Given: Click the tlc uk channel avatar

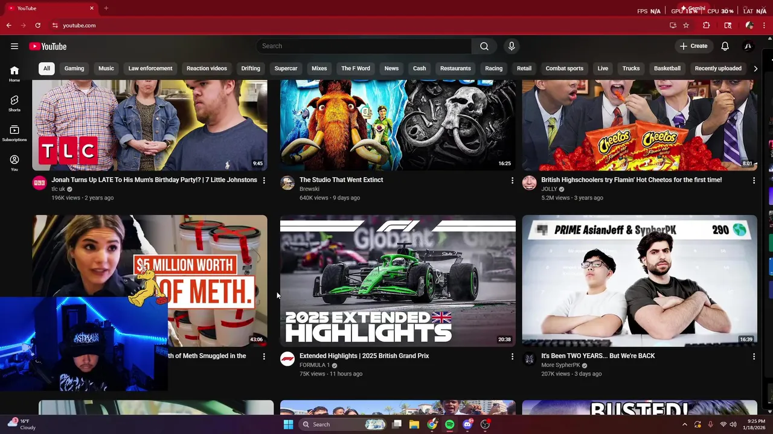Looking at the screenshot, I should 39,183.
